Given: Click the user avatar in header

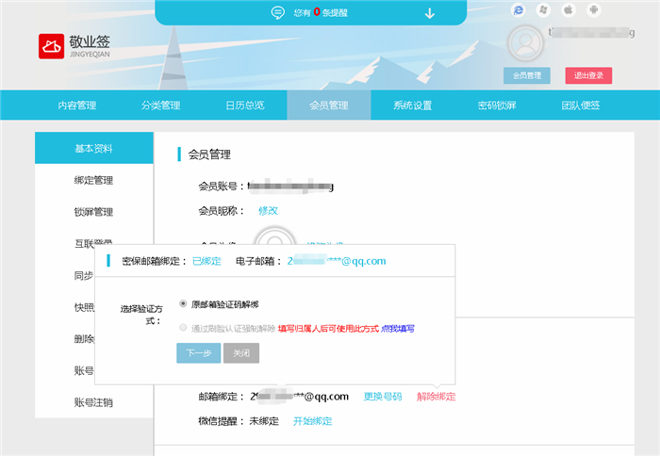Looking at the screenshot, I should click(525, 42).
